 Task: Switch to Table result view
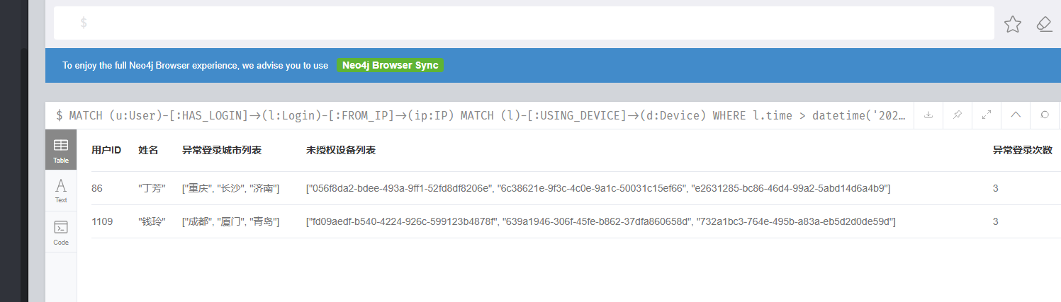pyautogui.click(x=61, y=150)
